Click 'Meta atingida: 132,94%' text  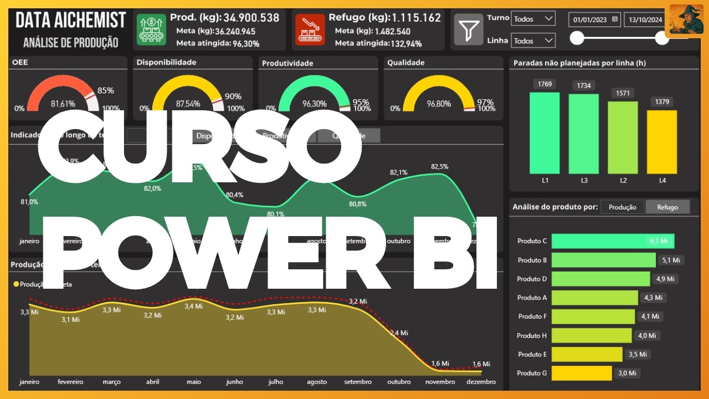(378, 43)
